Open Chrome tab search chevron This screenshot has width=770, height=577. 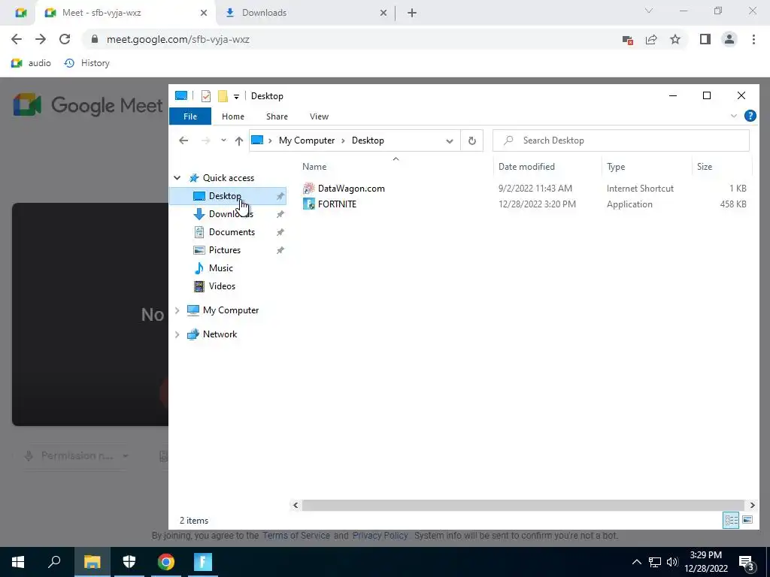[649, 11]
